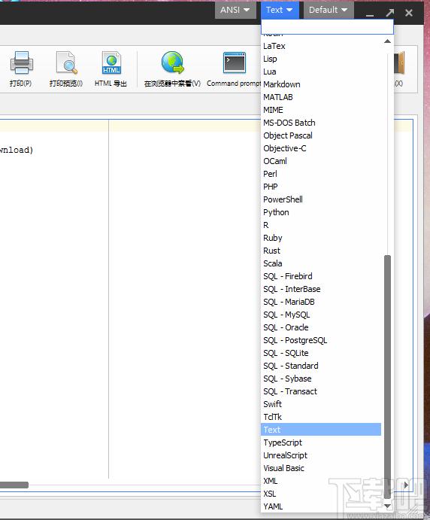Click the list scroll-down arrow
This screenshot has height=520, width=430.
pos(387,506)
